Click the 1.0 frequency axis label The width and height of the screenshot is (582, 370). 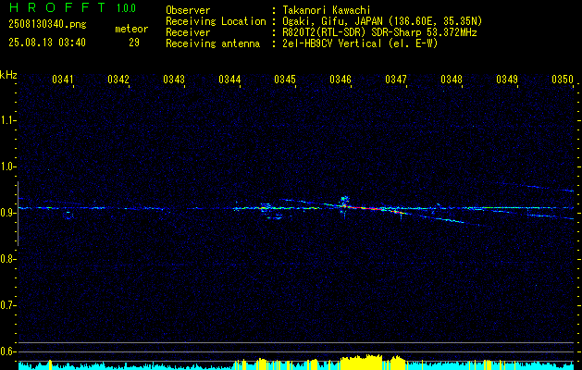tap(7, 166)
